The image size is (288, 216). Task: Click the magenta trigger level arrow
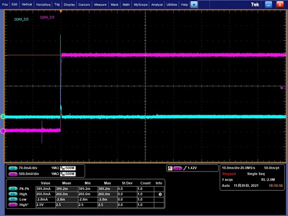point(282,88)
